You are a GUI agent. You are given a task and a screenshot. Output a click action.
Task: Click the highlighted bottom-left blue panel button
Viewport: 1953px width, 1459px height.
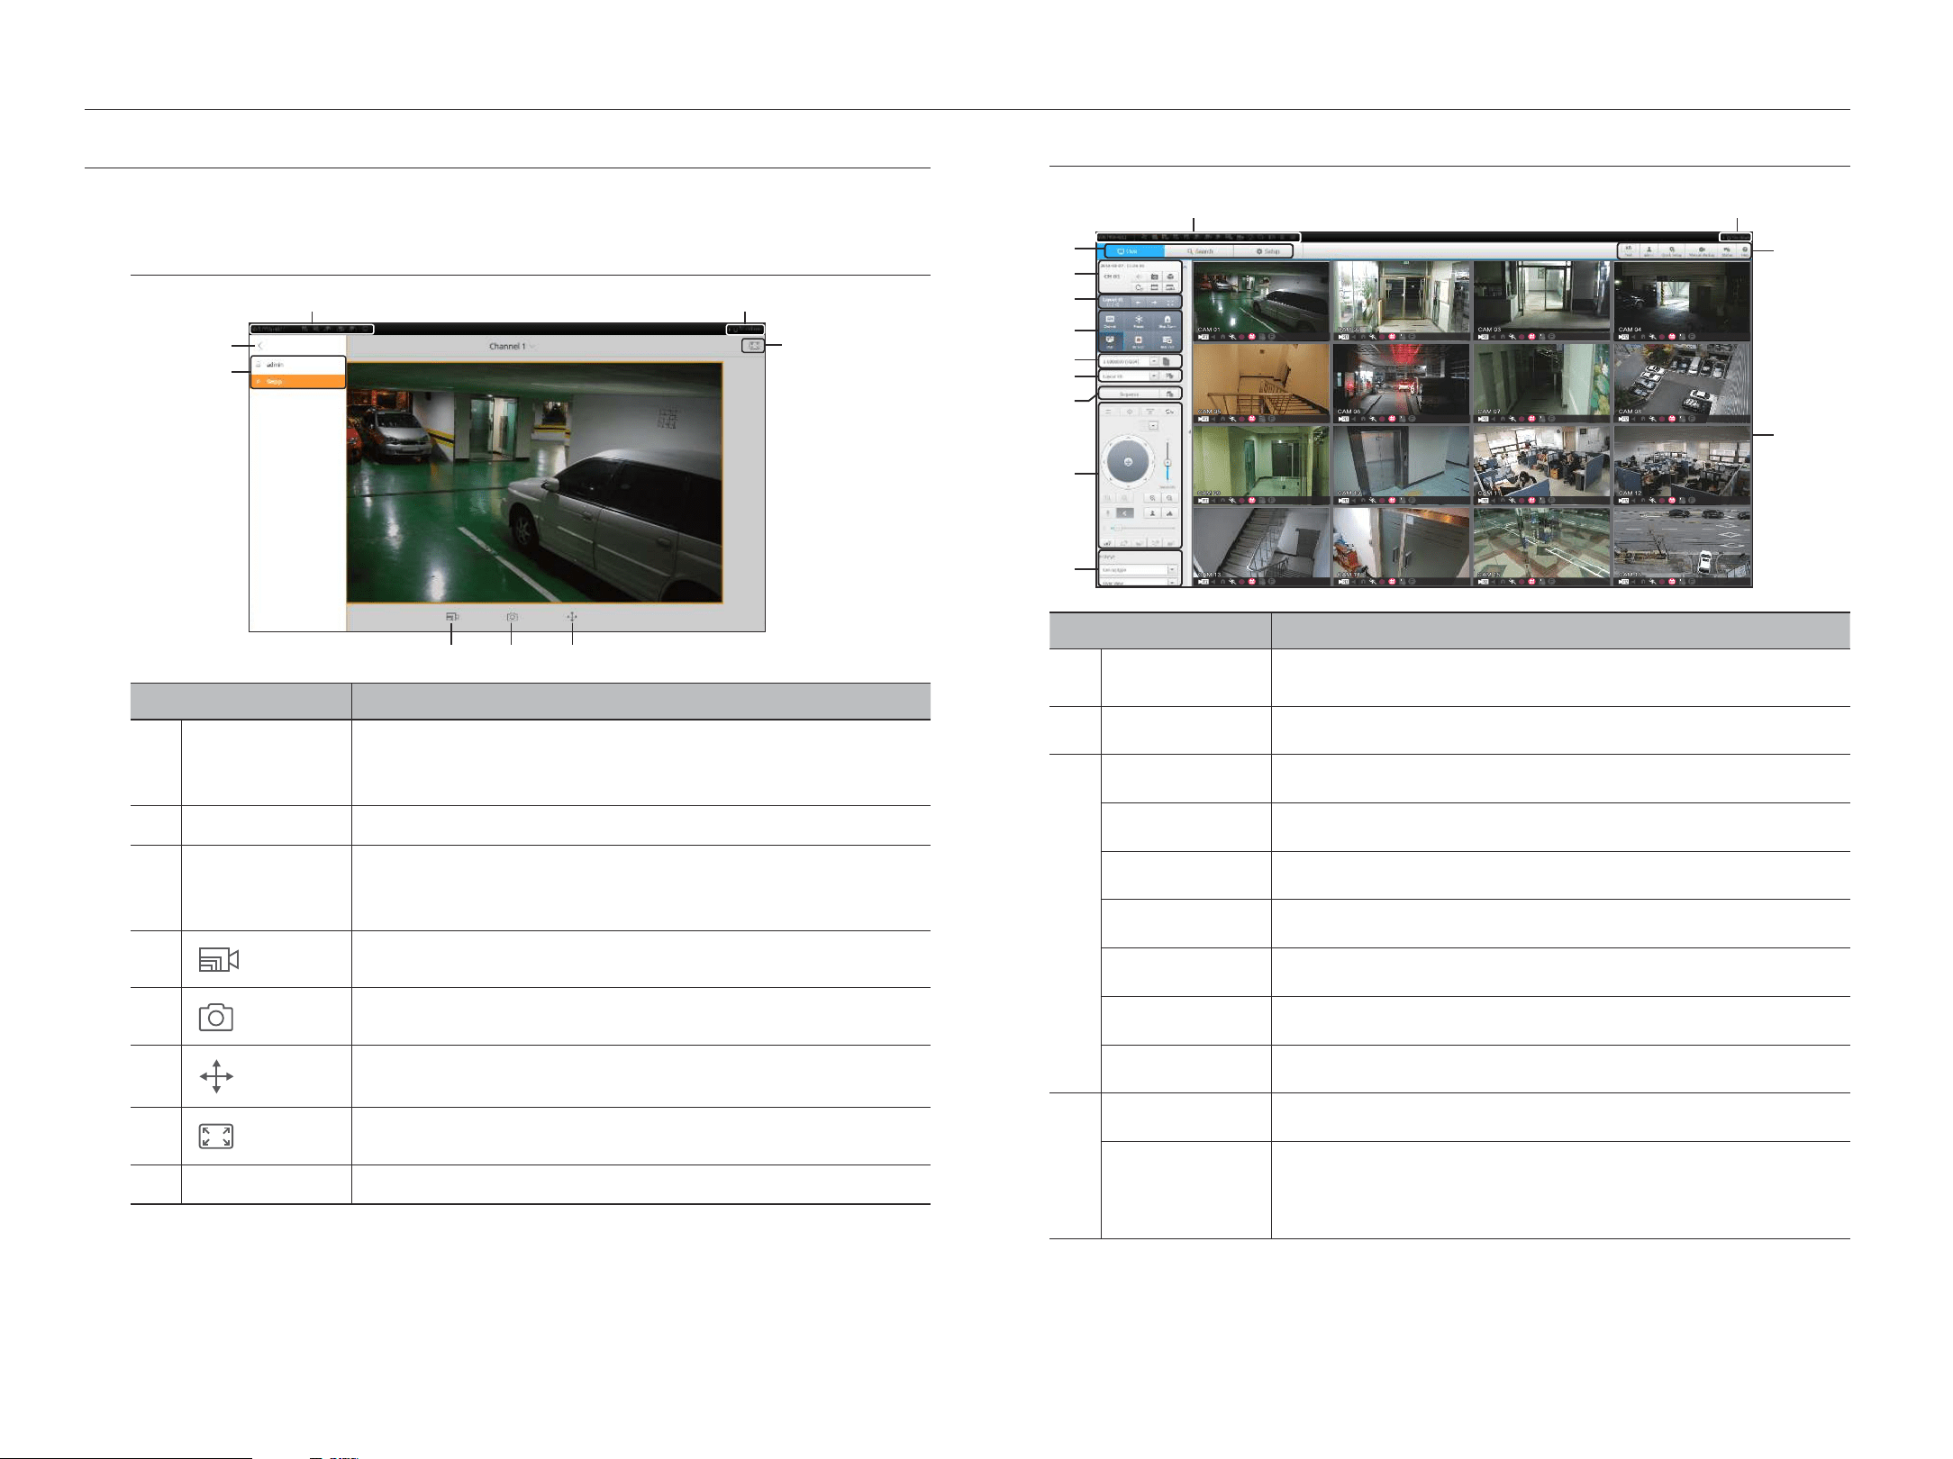[x=1110, y=341]
